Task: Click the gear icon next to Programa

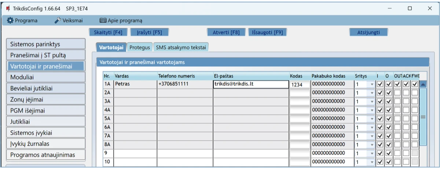Action: [x=10, y=20]
